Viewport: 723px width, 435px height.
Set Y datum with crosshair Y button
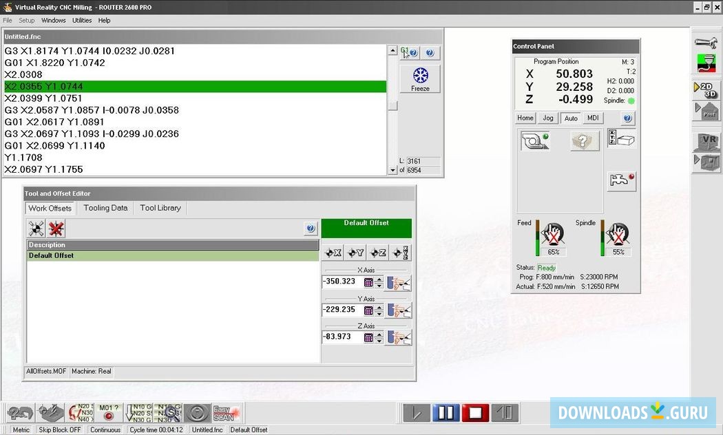[355, 253]
